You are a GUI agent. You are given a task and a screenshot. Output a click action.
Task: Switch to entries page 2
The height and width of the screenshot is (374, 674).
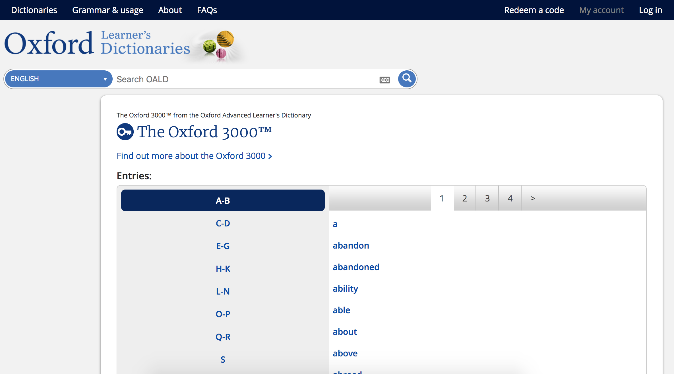[x=464, y=198]
